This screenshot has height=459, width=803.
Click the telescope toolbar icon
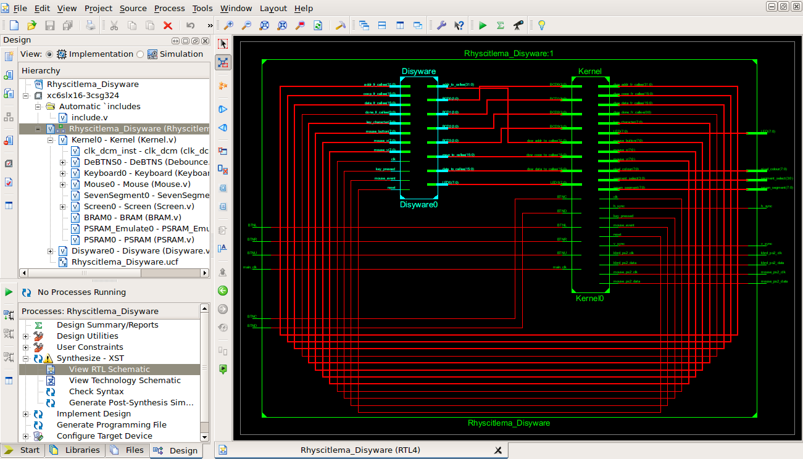click(x=518, y=25)
